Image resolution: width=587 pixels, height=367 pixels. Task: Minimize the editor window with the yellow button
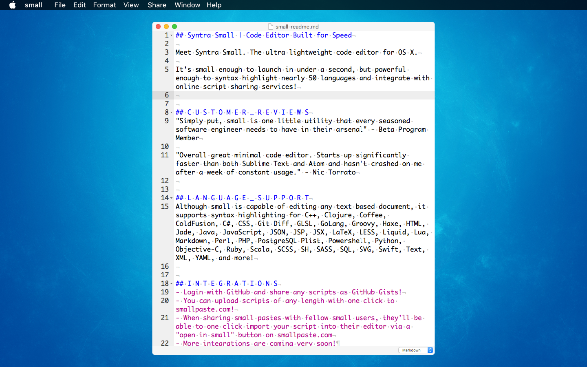click(x=166, y=27)
